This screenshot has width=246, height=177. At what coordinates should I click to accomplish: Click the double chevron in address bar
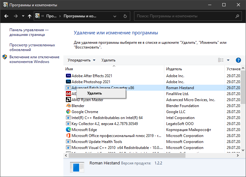[43, 16]
